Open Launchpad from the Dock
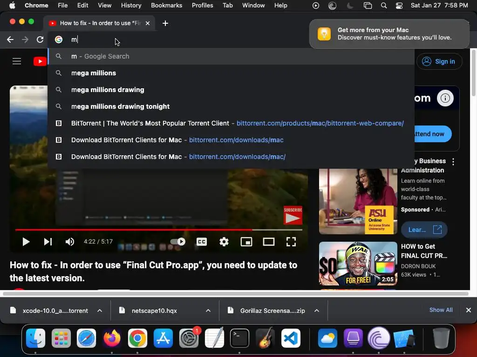 61,338
